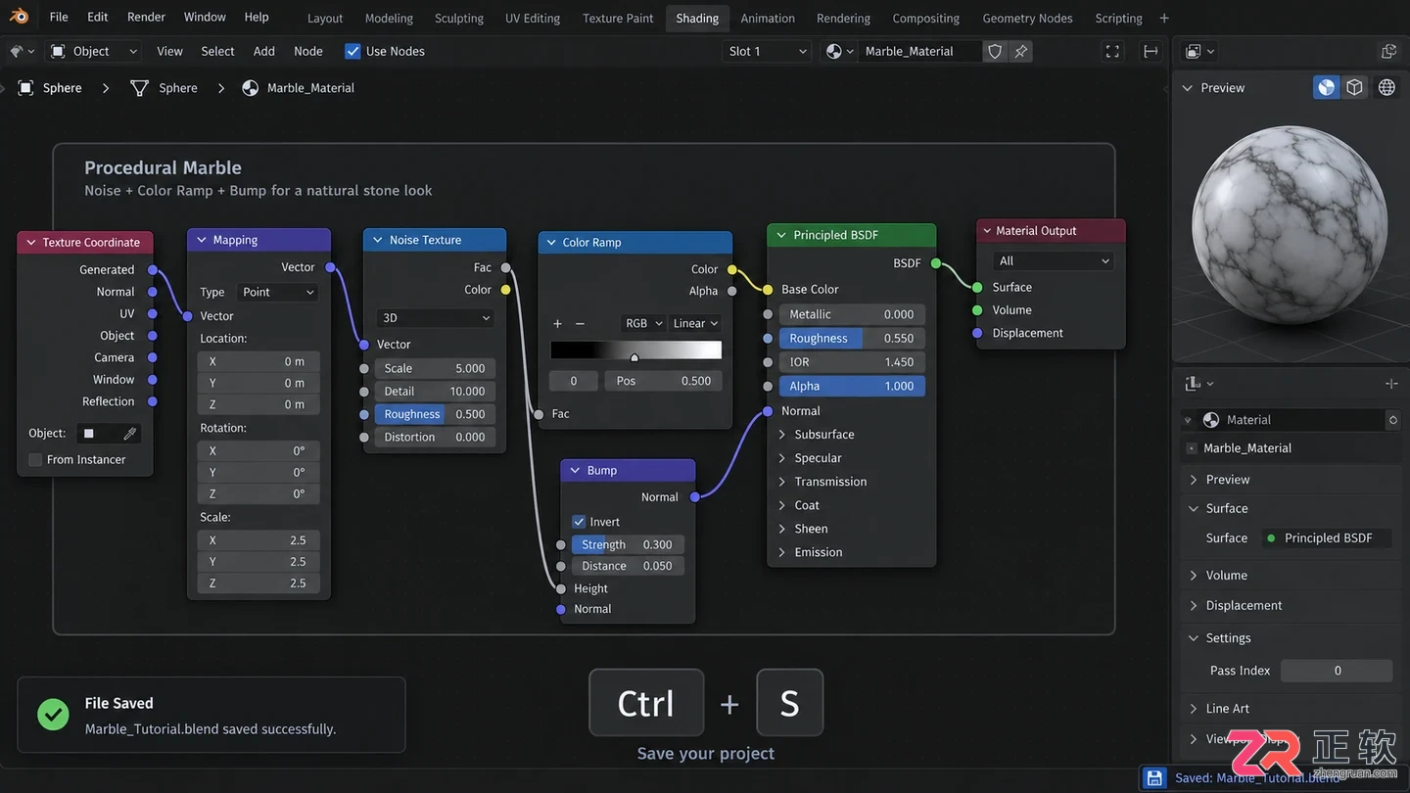Pin the material with the pin icon
This screenshot has width=1410, height=793.
(x=1021, y=51)
